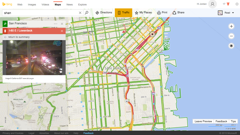Open San Francisco card more options
Viewport: 240px width, 135px height.
(55, 24)
